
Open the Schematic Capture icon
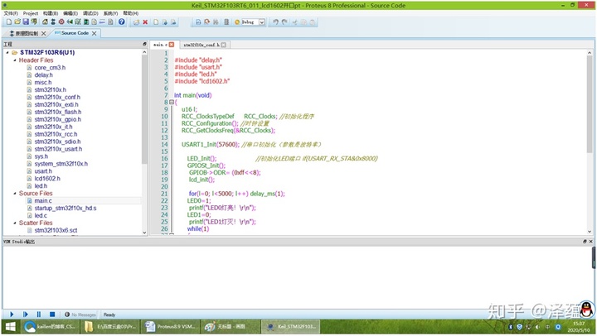coord(53,22)
